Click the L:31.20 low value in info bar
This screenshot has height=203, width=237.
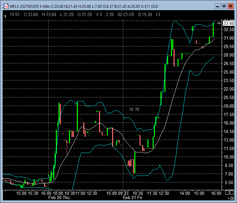click(67, 14)
